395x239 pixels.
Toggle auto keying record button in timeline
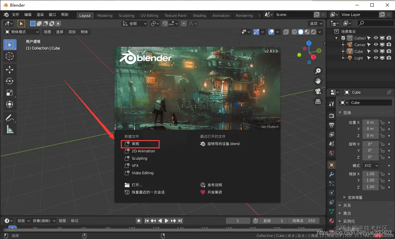click(138, 221)
